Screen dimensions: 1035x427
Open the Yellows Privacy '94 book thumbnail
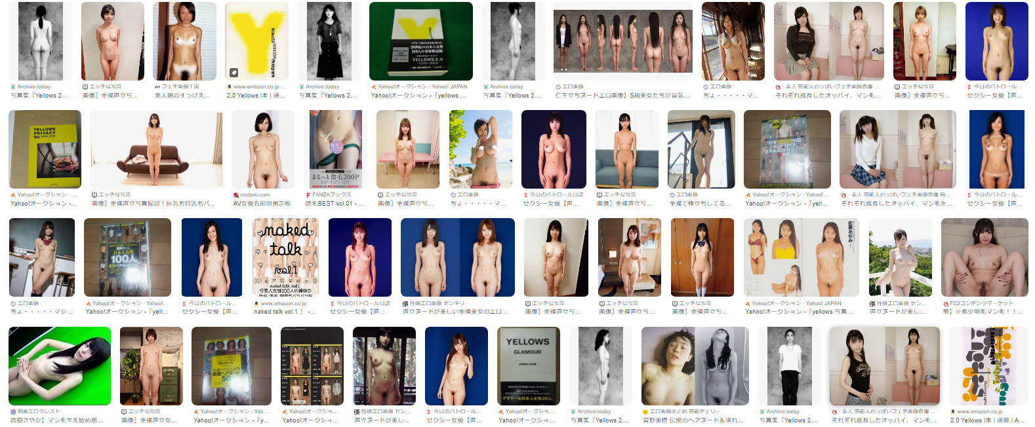click(45, 149)
